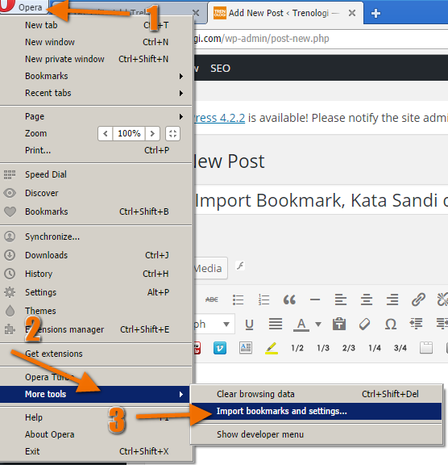Toggle underline formatting
The image size is (448, 465).
coord(250,325)
